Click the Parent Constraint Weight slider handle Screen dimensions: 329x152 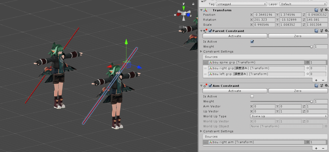311,47
